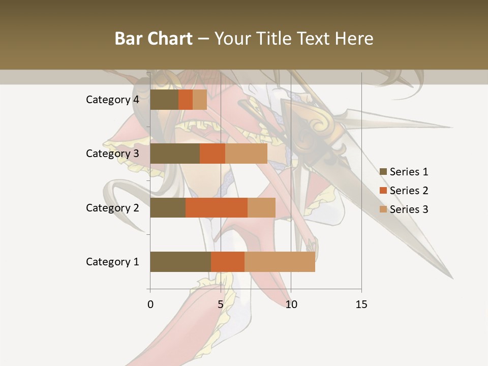This screenshot has height=366, width=488.
Task: Click Category 1 Series 3 bar segment
Action: pyautogui.click(x=280, y=262)
